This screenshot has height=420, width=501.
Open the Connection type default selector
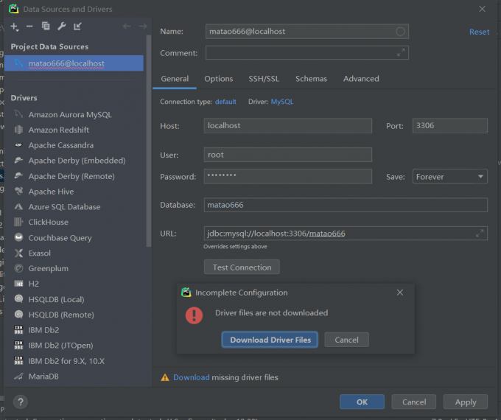click(225, 102)
